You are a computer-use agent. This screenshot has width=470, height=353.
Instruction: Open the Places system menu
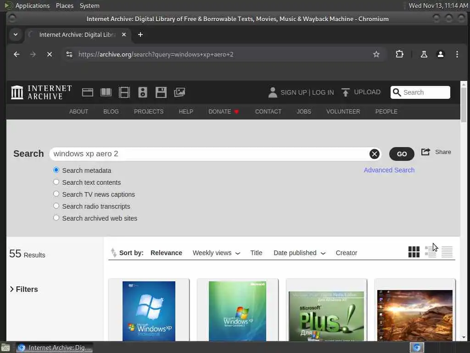65,6
